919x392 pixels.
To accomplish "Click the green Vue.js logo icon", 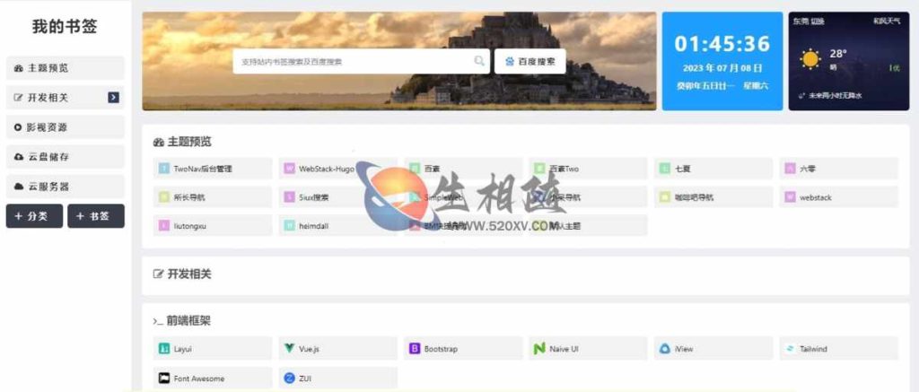I will coord(289,349).
